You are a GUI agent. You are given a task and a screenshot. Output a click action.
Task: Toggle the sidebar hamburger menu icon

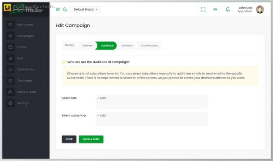(x=58, y=10)
